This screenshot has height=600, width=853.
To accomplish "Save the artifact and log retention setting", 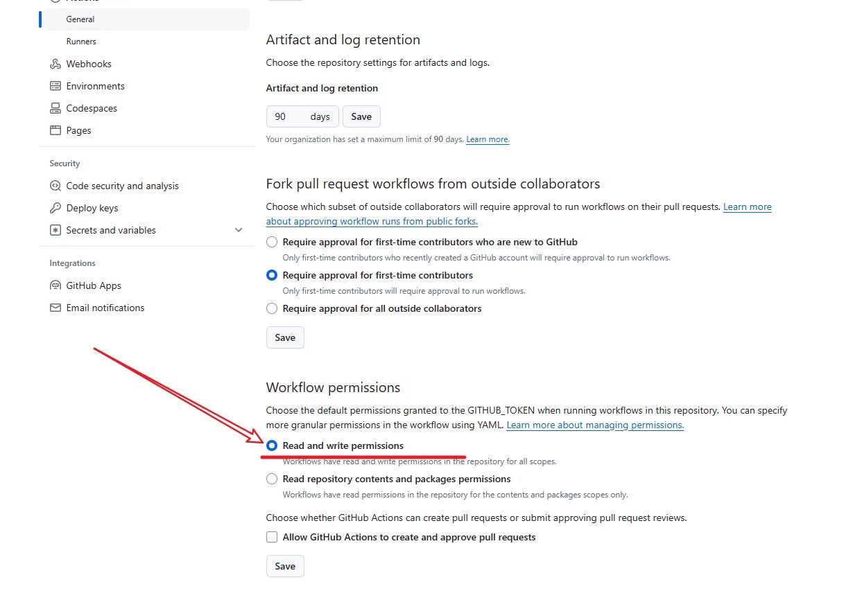I will click(361, 116).
